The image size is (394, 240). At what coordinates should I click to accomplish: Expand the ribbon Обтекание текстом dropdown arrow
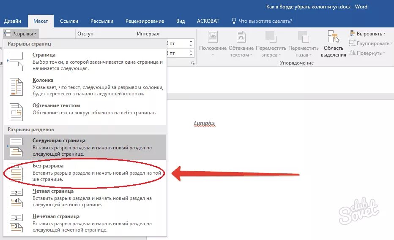[251, 55]
